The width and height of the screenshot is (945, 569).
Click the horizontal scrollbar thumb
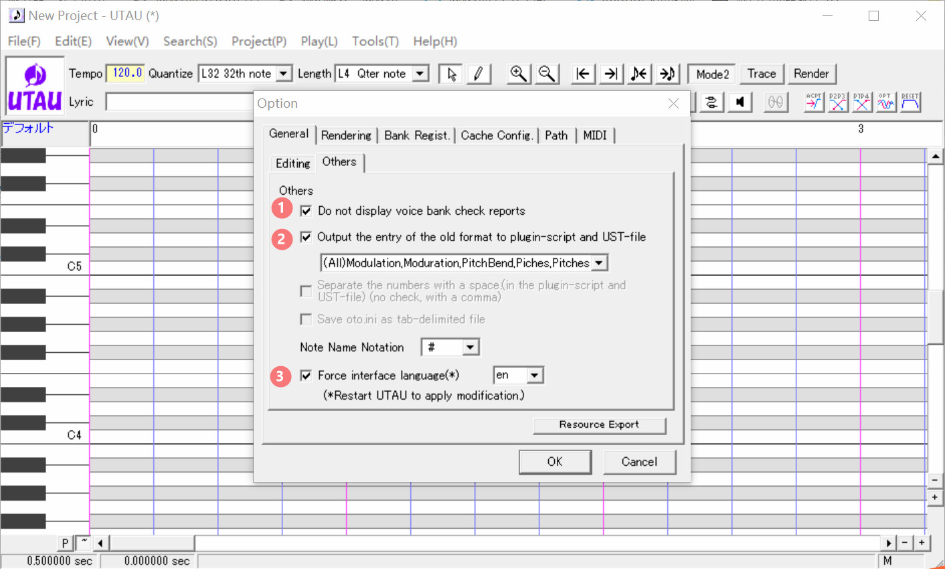click(152, 543)
